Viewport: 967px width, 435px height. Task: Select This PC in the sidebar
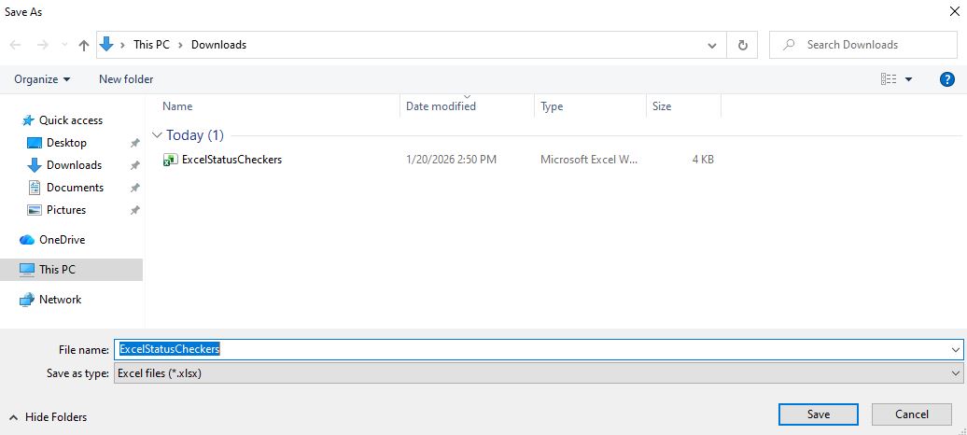(x=57, y=270)
